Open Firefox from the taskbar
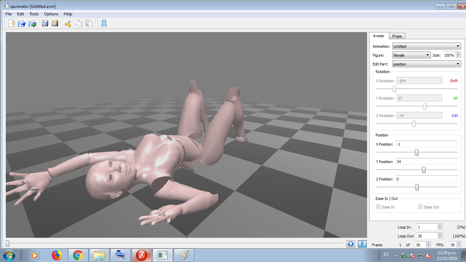466x262 pixels. click(57, 255)
